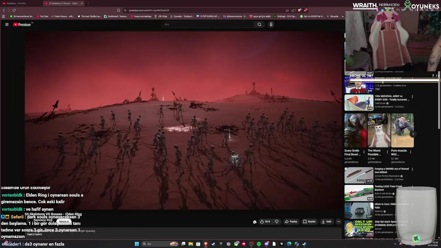Open Microsoft Edge from taskbar
This screenshot has width=441, height=248.
pos(289,244)
